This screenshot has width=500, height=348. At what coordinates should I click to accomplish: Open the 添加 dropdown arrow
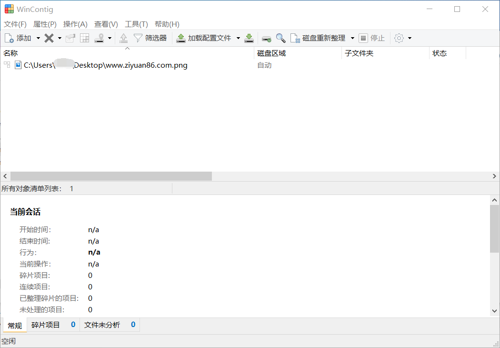[38, 38]
